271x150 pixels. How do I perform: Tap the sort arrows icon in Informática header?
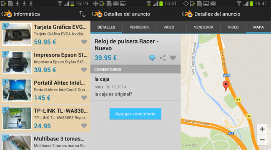pos(83,14)
